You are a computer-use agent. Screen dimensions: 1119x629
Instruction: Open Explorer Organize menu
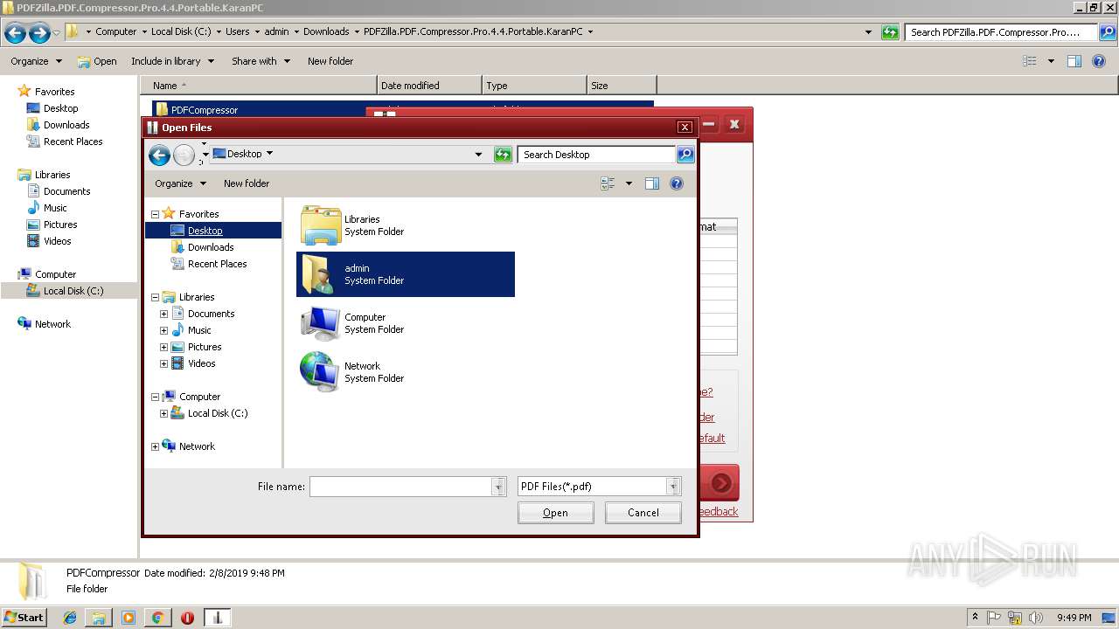[36, 61]
